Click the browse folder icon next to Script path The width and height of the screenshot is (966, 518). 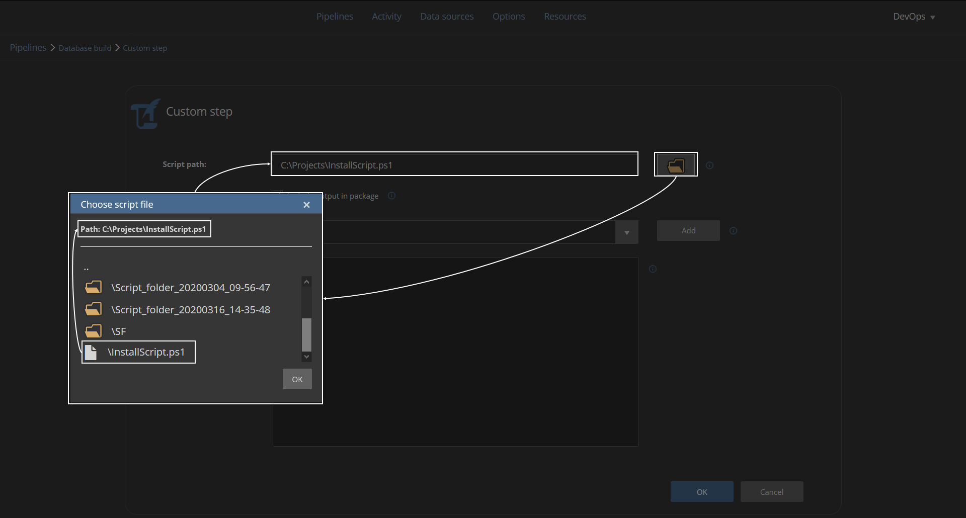coord(675,165)
